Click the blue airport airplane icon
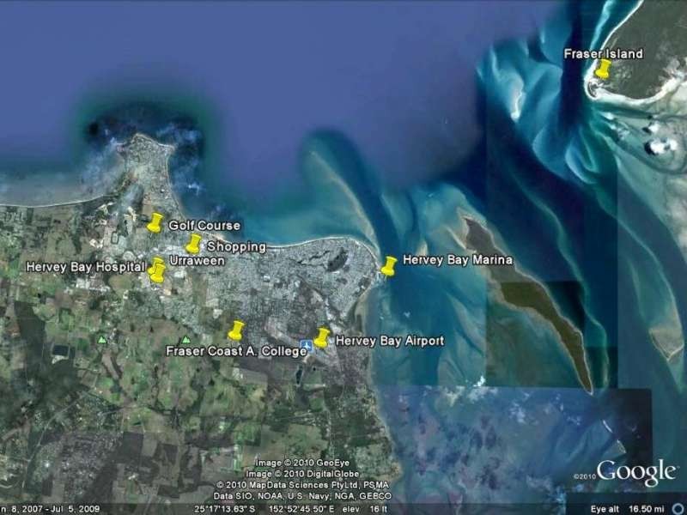The image size is (687, 515). pyautogui.click(x=306, y=346)
